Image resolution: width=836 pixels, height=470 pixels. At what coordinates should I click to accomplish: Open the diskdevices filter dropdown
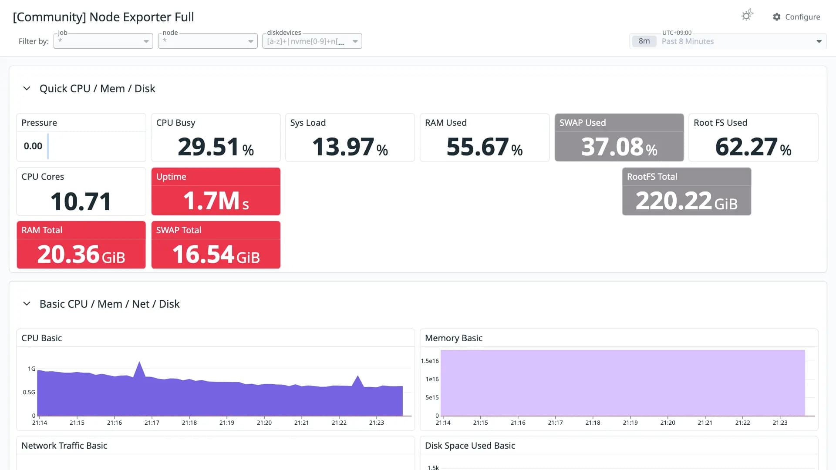click(312, 41)
